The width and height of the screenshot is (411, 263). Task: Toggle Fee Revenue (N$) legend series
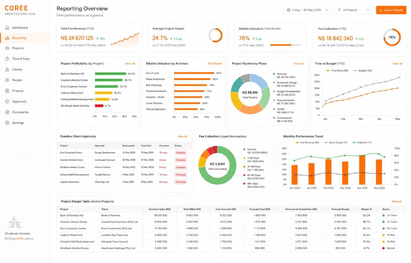coord(307,143)
